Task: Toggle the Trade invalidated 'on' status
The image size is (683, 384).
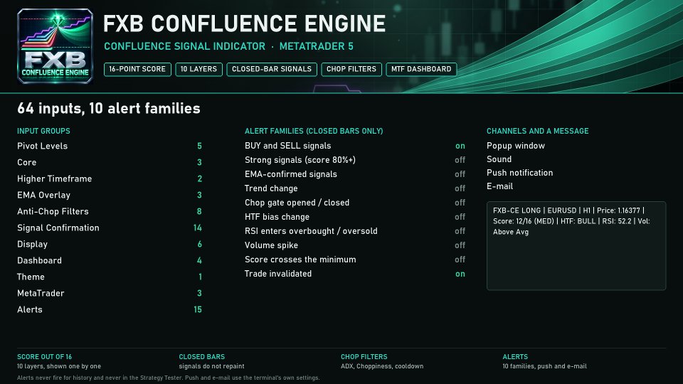Action: coord(460,274)
